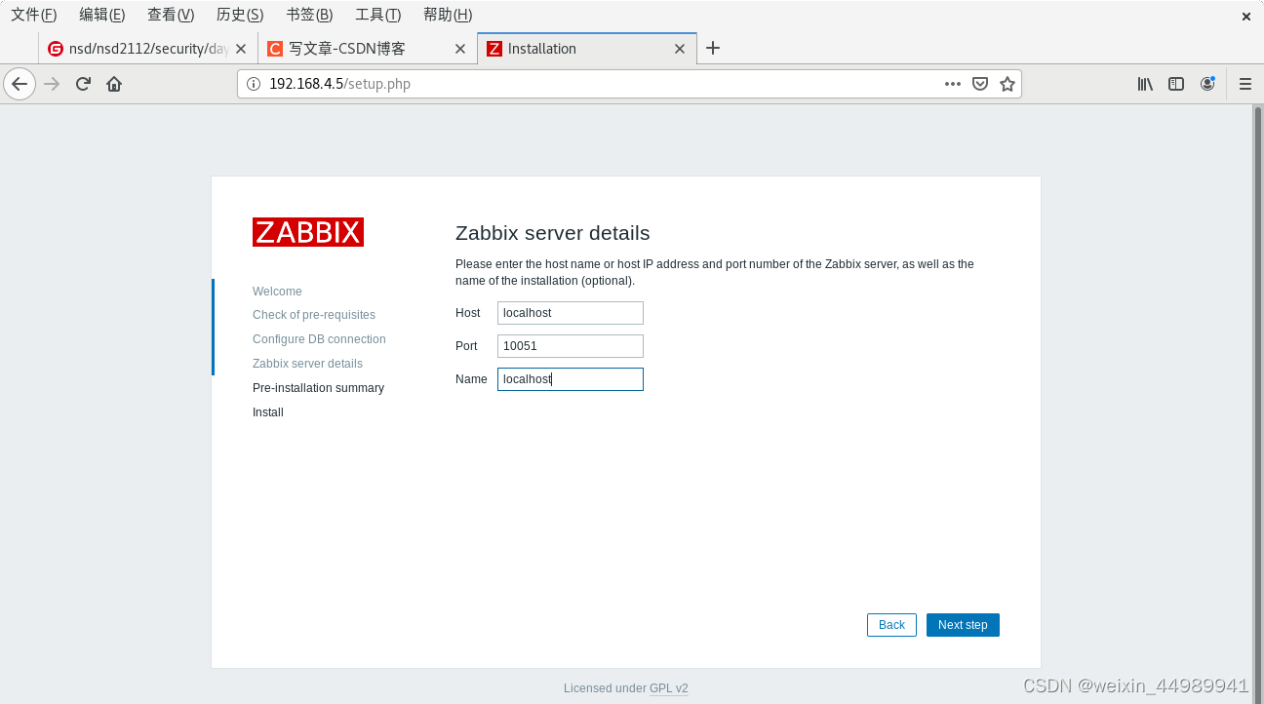
Task: Select Pre-installation summary step
Action: click(318, 388)
